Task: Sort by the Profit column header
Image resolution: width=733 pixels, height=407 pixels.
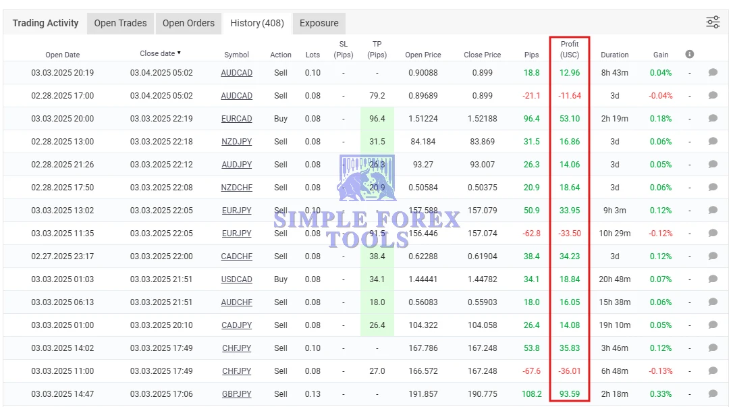Action: tap(569, 50)
